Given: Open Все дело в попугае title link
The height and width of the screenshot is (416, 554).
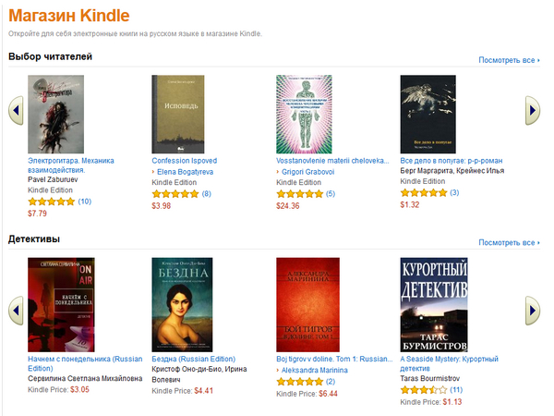Looking at the screenshot, I should pyautogui.click(x=452, y=161).
